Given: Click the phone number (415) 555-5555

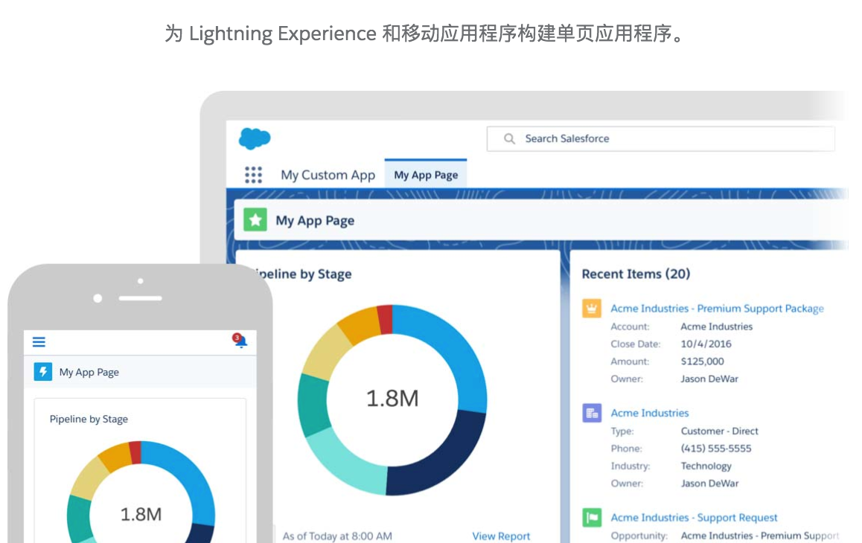Looking at the screenshot, I should [x=716, y=448].
